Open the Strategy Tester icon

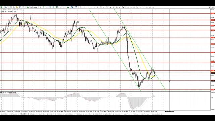[23, 7]
